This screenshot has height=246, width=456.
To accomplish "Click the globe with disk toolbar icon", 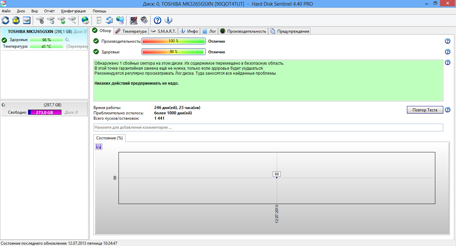I will [x=85, y=20].
